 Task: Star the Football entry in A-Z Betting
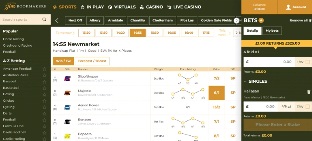(44, 120)
